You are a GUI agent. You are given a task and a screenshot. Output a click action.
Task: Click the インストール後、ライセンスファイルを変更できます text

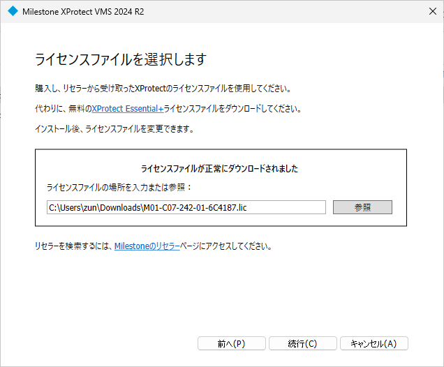click(x=114, y=129)
